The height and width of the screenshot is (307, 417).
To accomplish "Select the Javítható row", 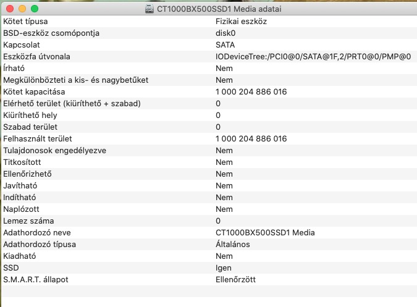I will (209, 185).
